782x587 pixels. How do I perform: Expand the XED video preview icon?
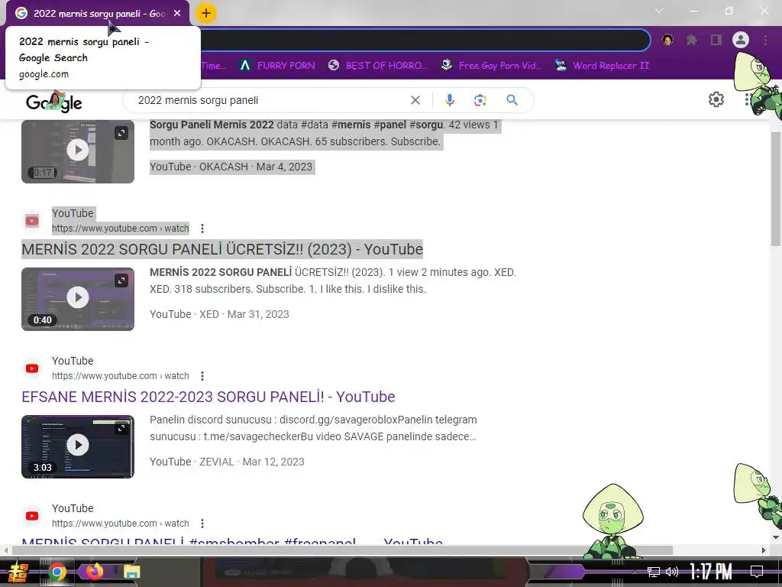[x=121, y=281]
